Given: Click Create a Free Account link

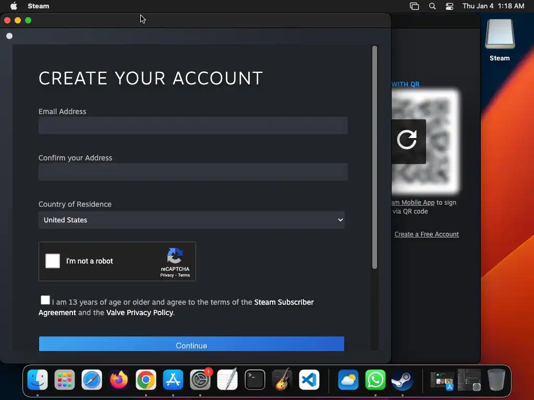Looking at the screenshot, I should 427,234.
